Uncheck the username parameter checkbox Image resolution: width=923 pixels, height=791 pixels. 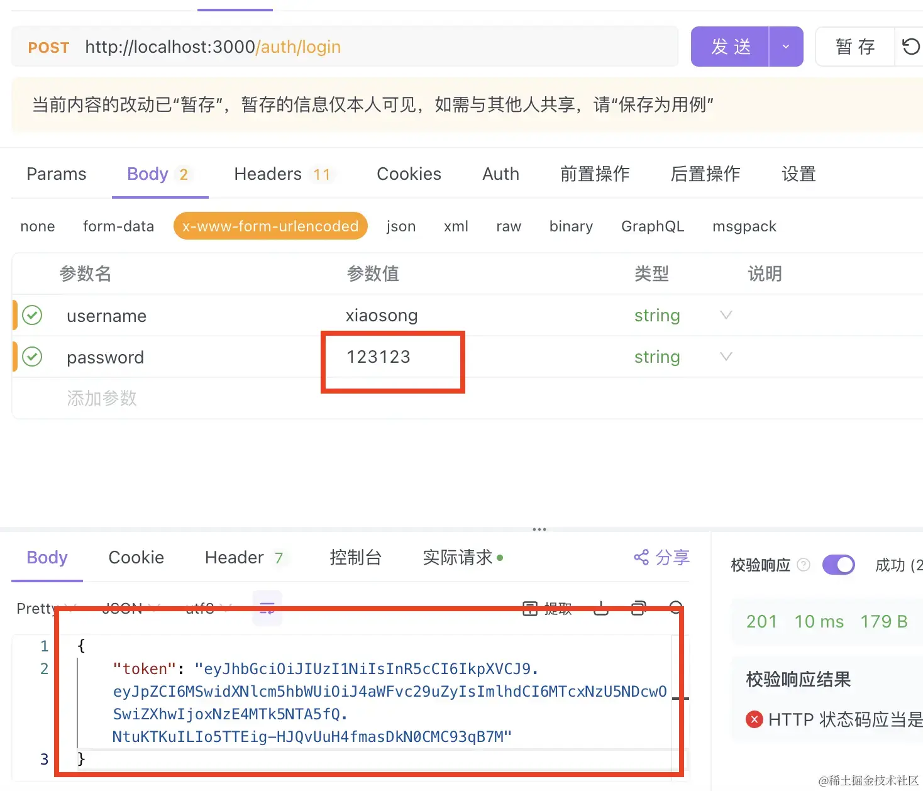pos(32,315)
